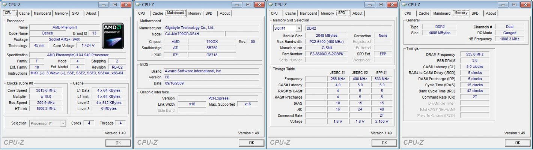Go to CPU tab in the Memory window
This screenshot has height=150, width=533.
click(x=408, y=13)
